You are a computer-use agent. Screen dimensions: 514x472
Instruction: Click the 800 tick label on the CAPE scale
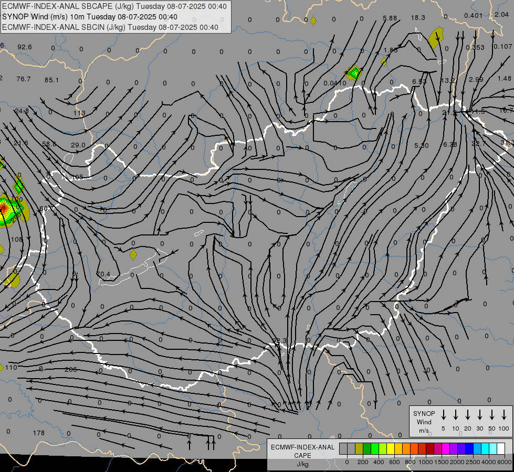point(410,462)
